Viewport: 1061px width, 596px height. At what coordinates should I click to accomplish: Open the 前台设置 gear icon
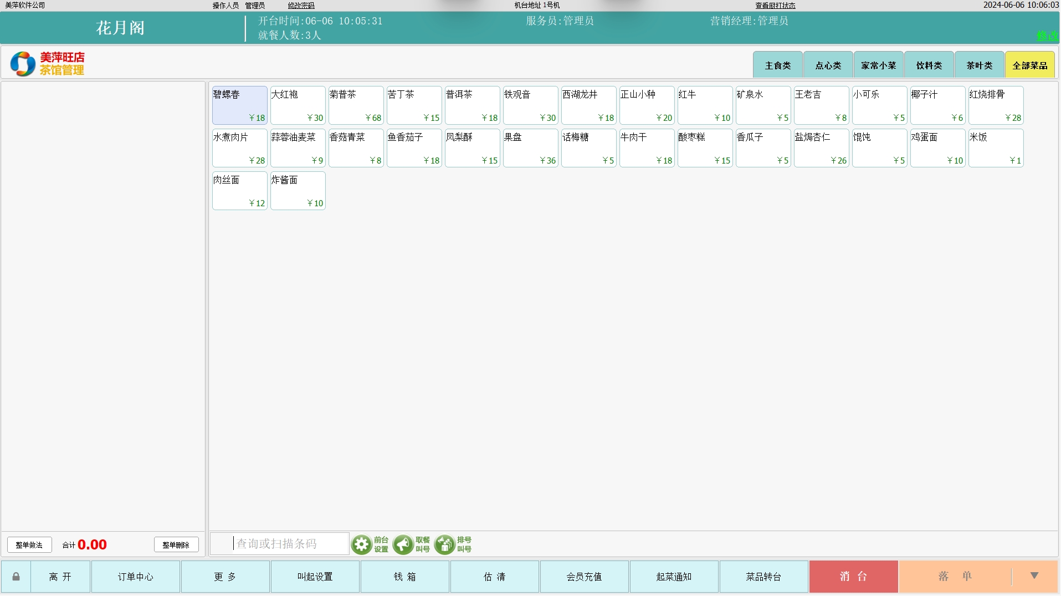click(x=362, y=544)
